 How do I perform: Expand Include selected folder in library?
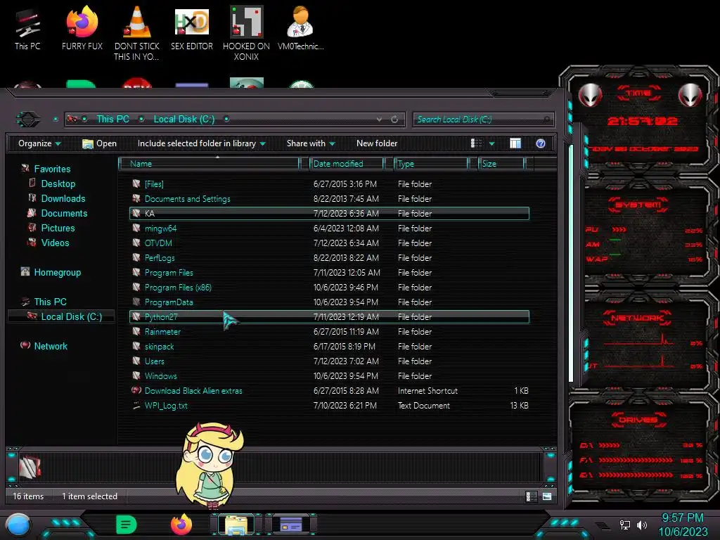pos(202,143)
